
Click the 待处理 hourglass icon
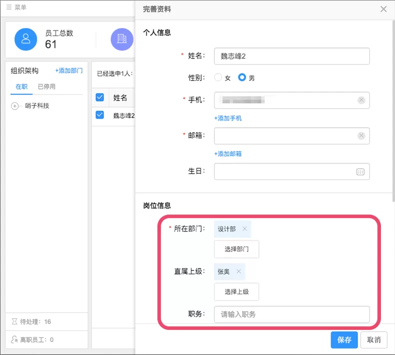(x=14, y=321)
